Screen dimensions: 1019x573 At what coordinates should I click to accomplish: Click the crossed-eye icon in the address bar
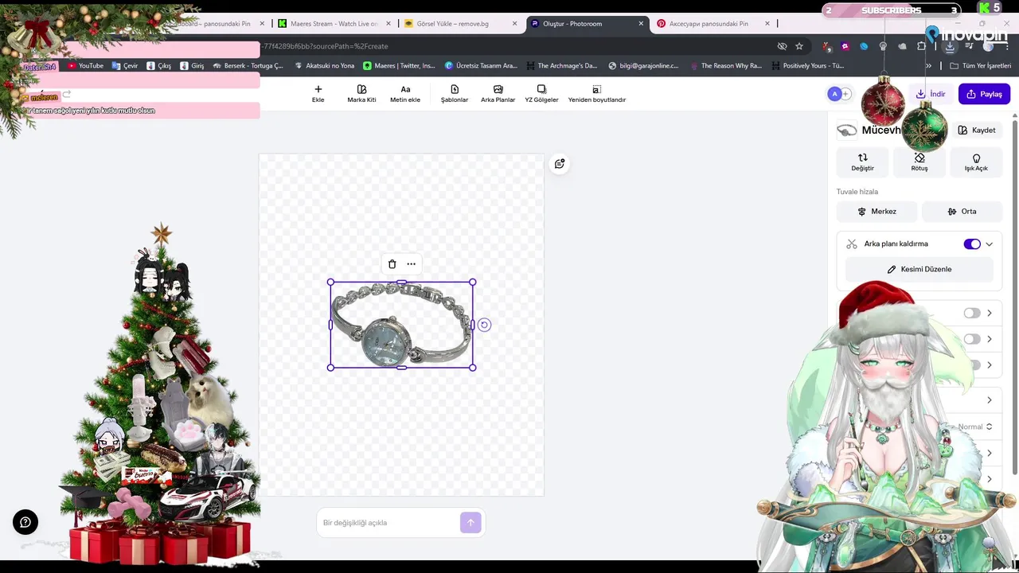coord(782,46)
